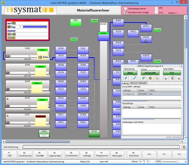The height and width of the screenshot is (165, 189).
Task: Open the F5 Schnittstellen view
Action: pyautogui.click(x=72, y=154)
